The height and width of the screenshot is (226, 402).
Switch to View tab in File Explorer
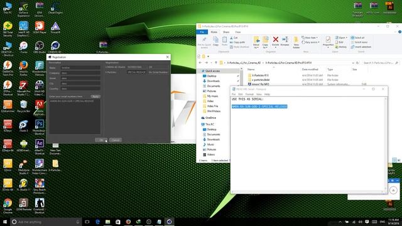coord(238,32)
